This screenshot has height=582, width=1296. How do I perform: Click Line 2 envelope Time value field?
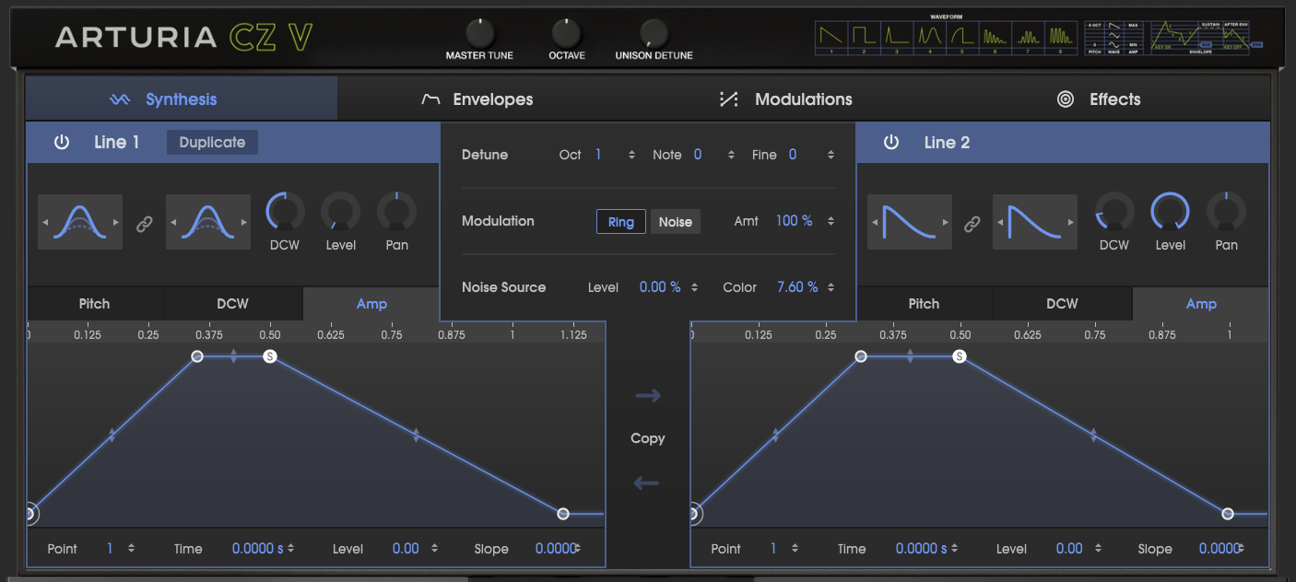coord(922,548)
